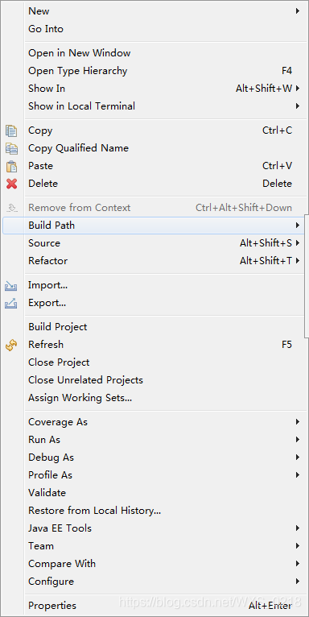The image size is (309, 617).
Task: Click the Copy icon
Action: pos(11,130)
